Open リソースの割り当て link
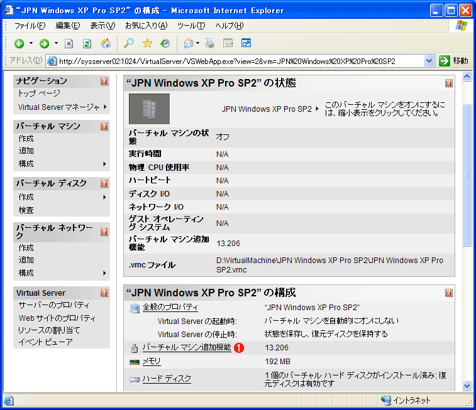 coord(49,330)
